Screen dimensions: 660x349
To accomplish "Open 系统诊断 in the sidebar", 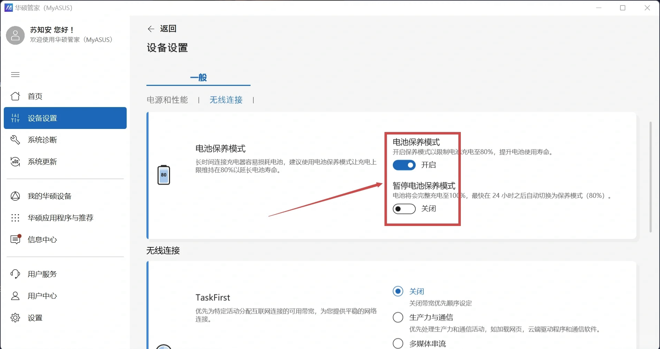I will (x=65, y=140).
